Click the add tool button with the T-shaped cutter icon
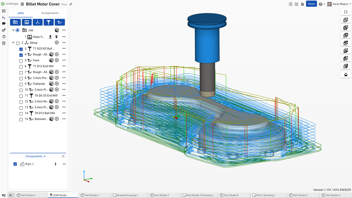Viewport: 352px width, 198px height. [x=48, y=22]
